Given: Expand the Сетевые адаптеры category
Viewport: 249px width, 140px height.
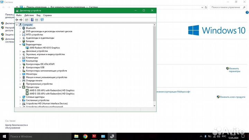Looking at the screenshot, I should pyautogui.click(x=20, y=97).
